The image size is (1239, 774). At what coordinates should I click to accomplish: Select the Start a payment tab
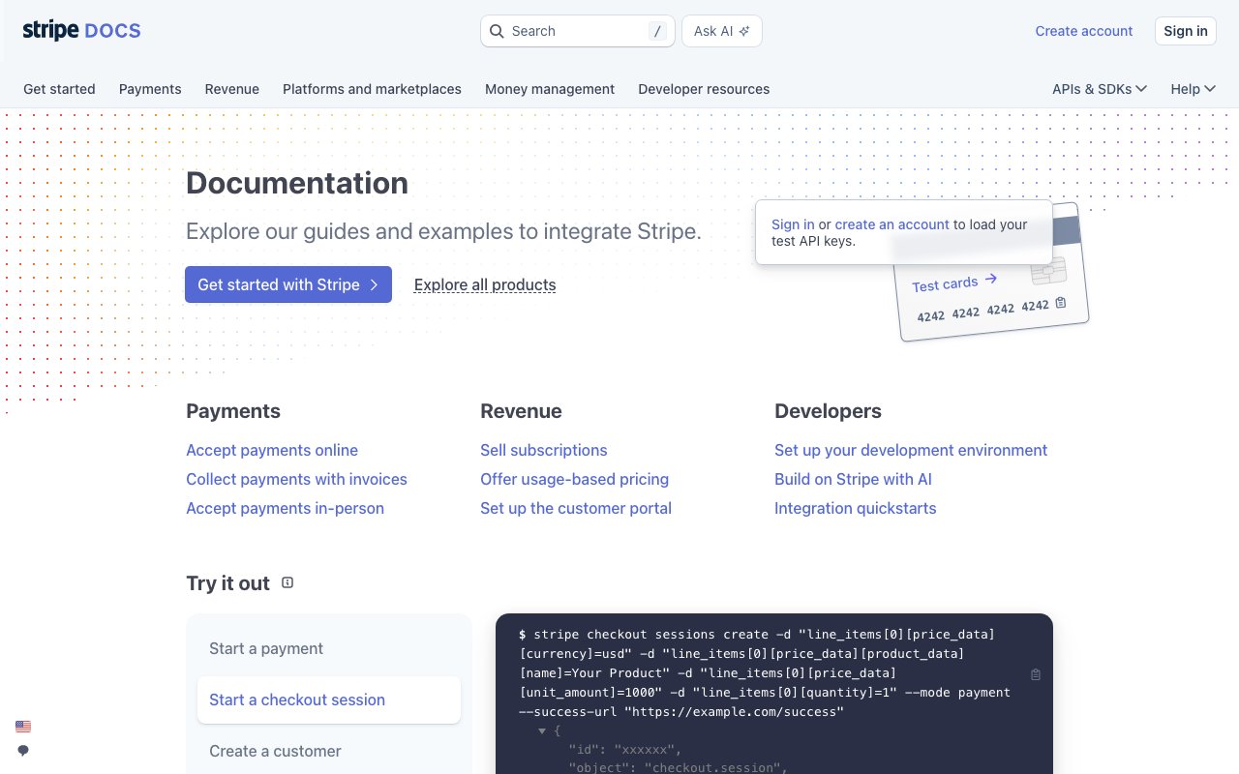266,648
